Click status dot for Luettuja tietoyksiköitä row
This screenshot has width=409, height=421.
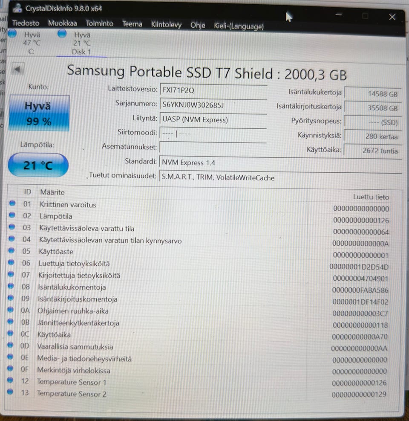coord(11,262)
